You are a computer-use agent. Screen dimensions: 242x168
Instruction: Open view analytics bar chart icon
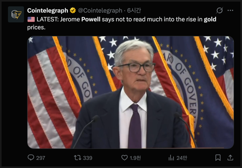[x=171, y=158]
